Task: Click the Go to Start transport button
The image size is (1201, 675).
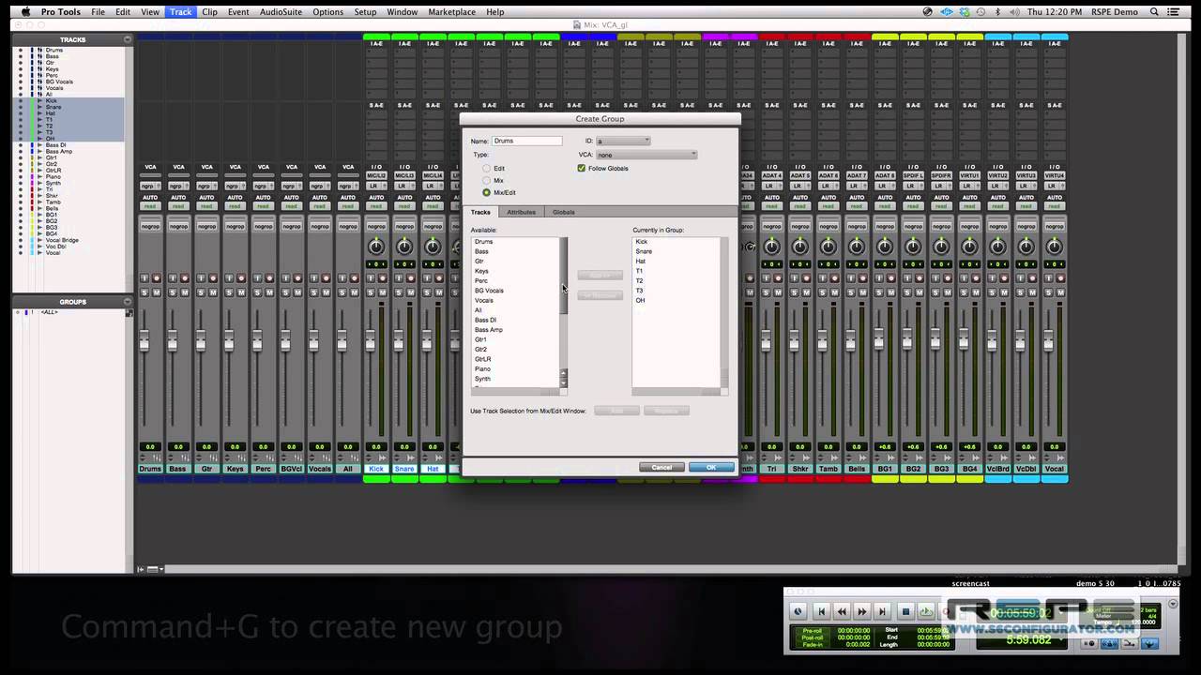Action: point(821,611)
